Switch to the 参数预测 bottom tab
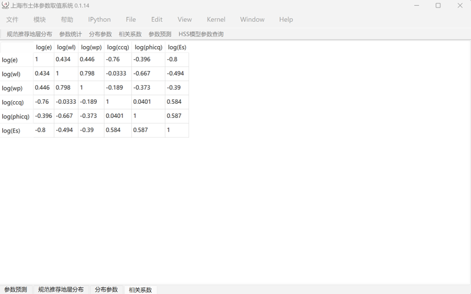471x294 pixels. pyautogui.click(x=16, y=290)
